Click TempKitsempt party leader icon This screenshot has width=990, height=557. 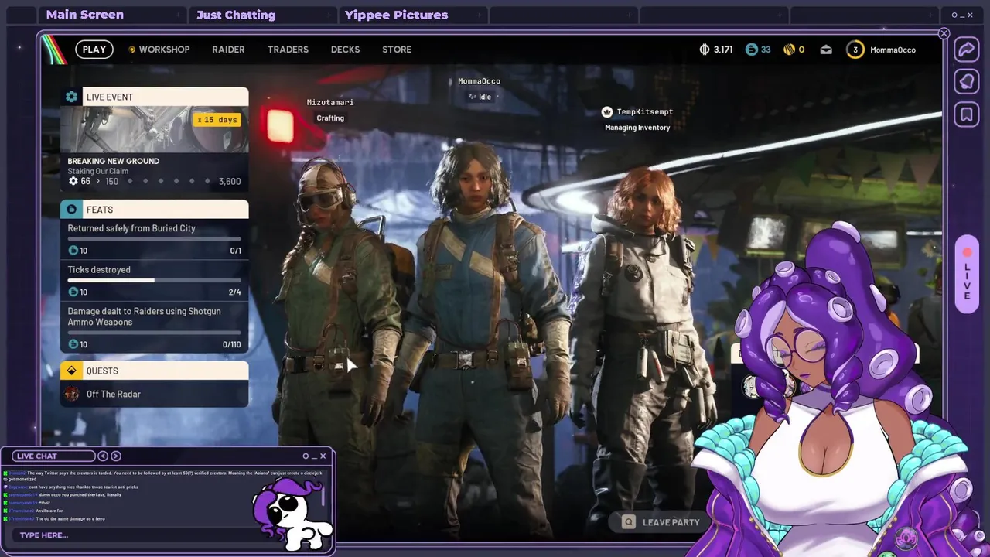(607, 112)
